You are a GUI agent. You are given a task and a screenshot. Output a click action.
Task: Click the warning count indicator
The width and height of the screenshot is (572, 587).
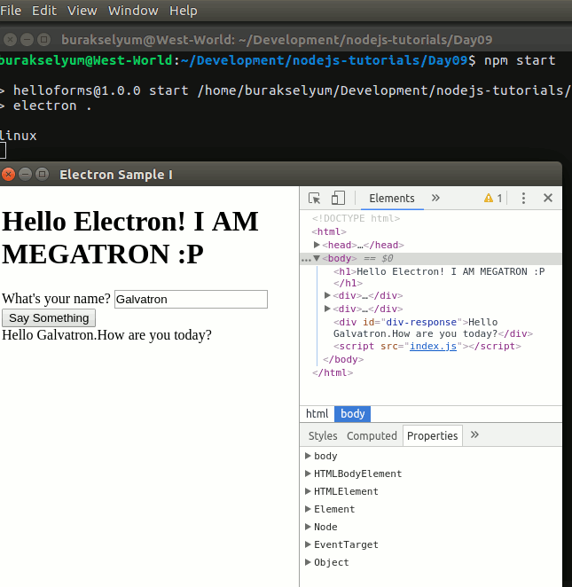(493, 198)
